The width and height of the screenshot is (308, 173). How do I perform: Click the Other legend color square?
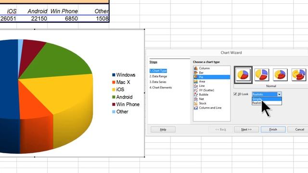(114, 112)
